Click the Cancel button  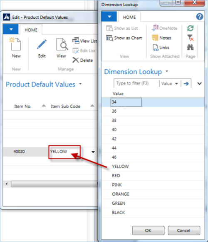coord(184,230)
